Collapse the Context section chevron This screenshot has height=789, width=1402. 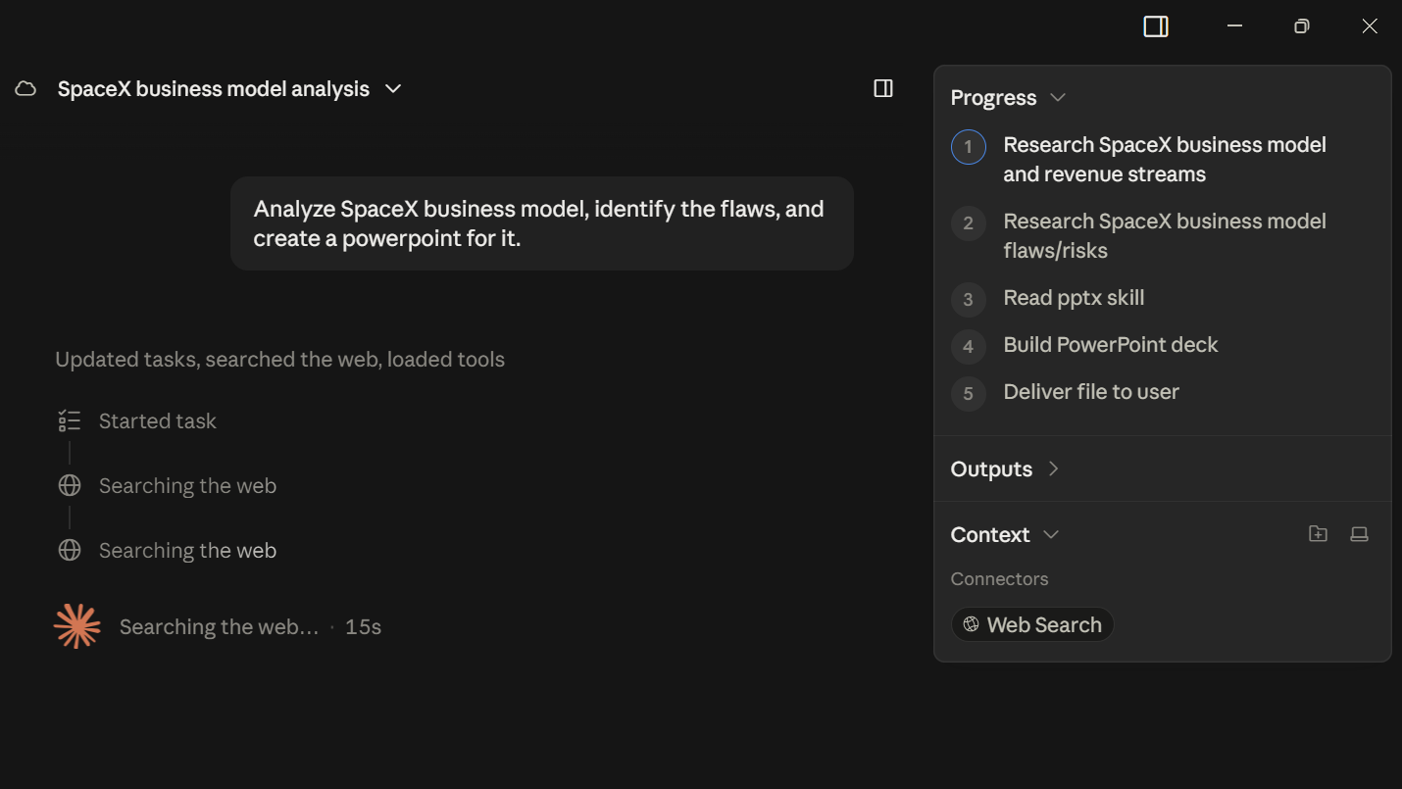pyautogui.click(x=1051, y=535)
